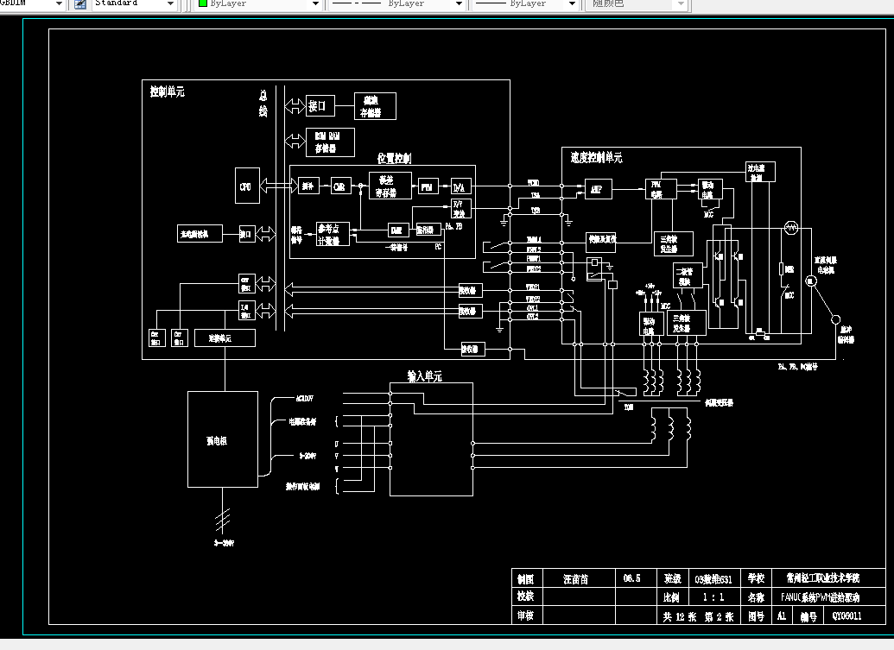Click the 速度控制单元 heading

tap(596, 158)
